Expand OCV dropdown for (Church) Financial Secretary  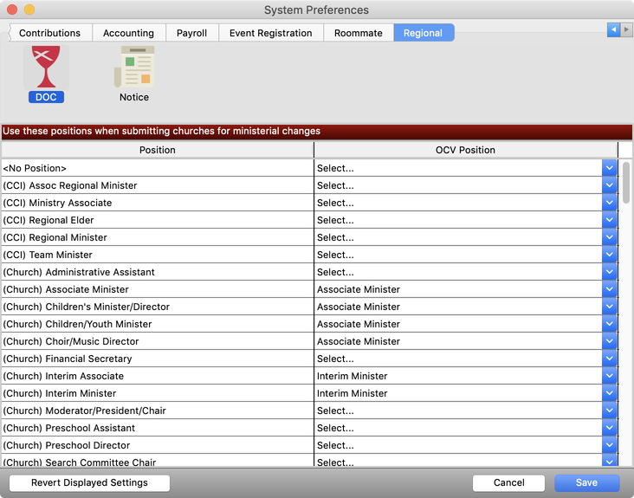610,359
